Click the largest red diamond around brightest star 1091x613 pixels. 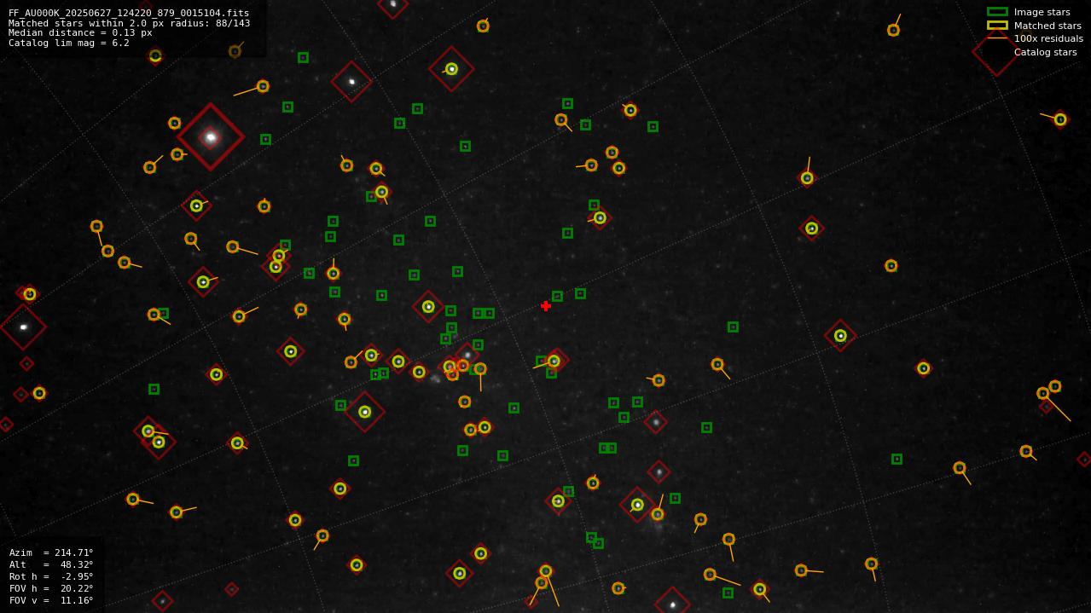coord(211,136)
